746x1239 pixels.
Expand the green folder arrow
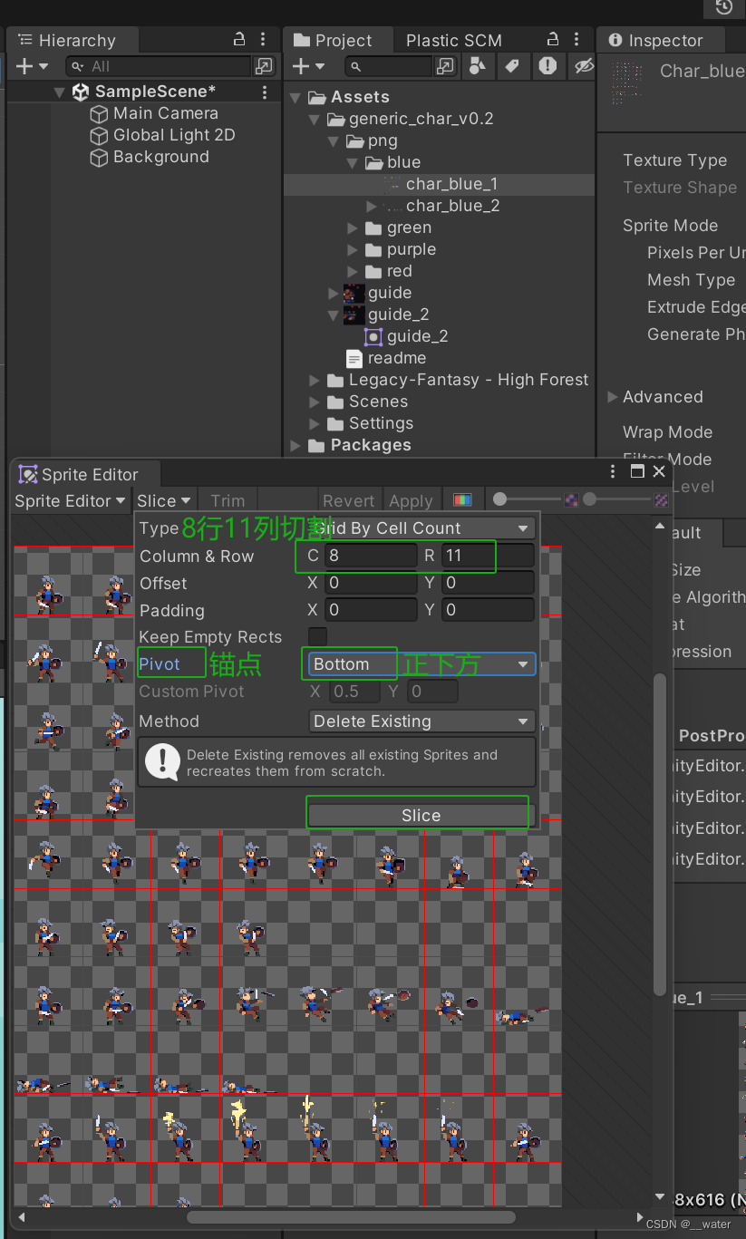point(353,228)
